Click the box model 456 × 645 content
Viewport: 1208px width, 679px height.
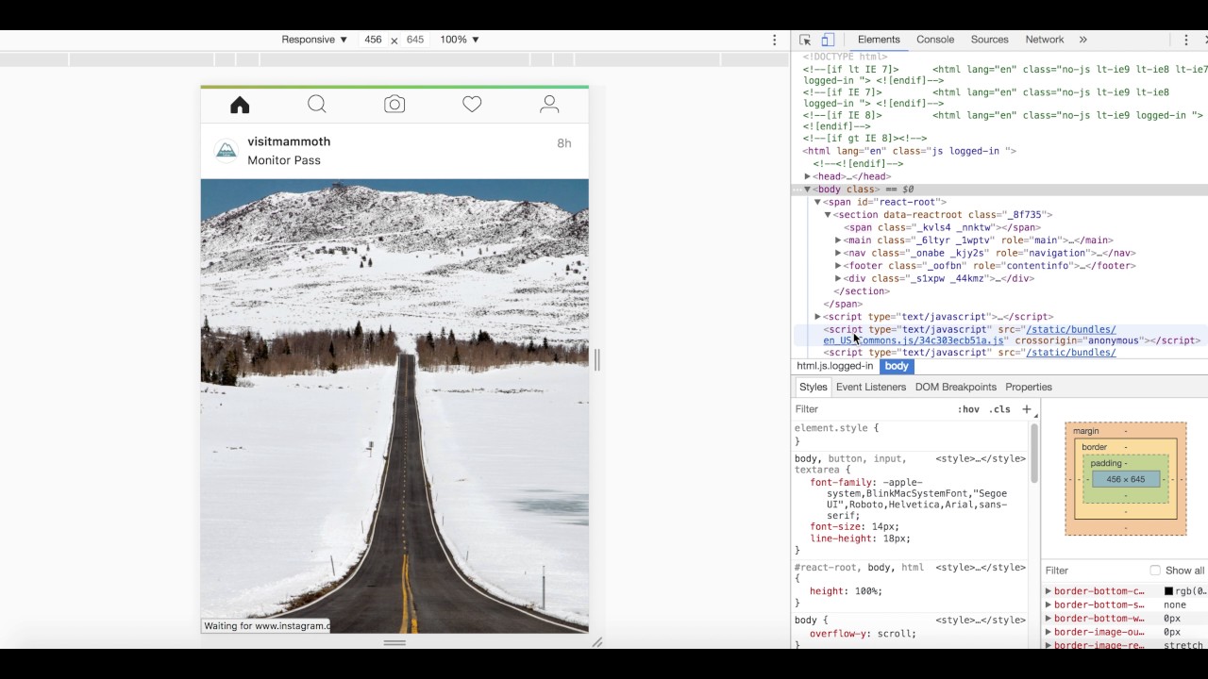tap(1126, 479)
